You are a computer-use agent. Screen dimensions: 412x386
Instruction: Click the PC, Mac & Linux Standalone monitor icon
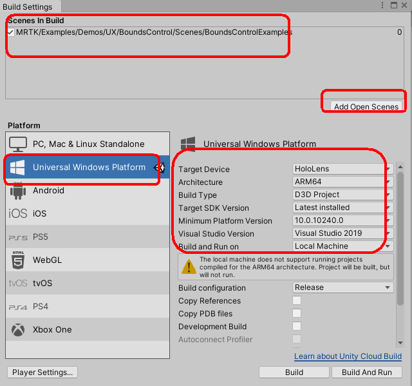(18, 144)
